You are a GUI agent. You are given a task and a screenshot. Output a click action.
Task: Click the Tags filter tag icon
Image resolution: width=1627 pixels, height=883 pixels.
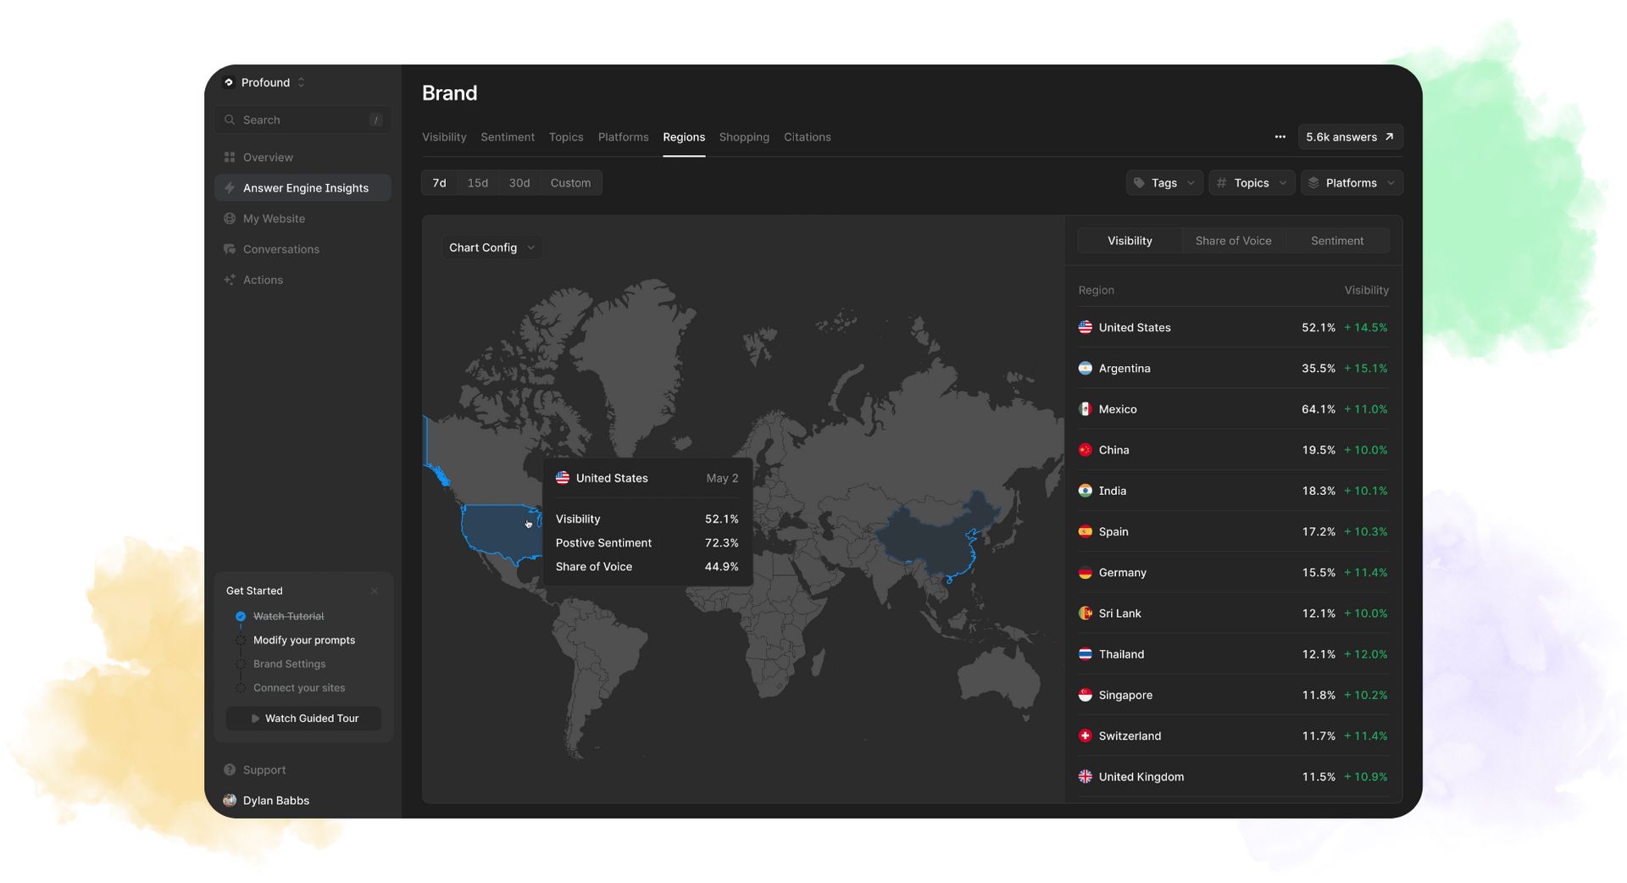1140,183
